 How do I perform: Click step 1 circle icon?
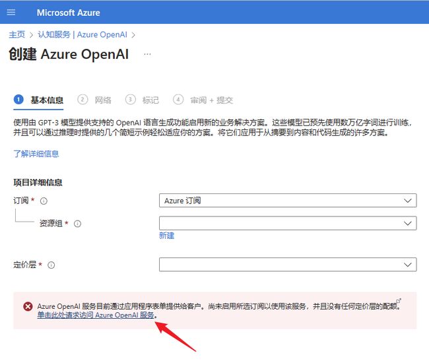pos(18,99)
